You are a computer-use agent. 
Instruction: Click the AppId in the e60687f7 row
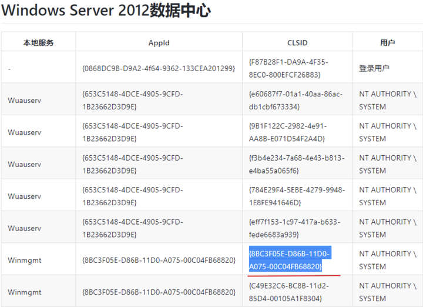point(132,101)
